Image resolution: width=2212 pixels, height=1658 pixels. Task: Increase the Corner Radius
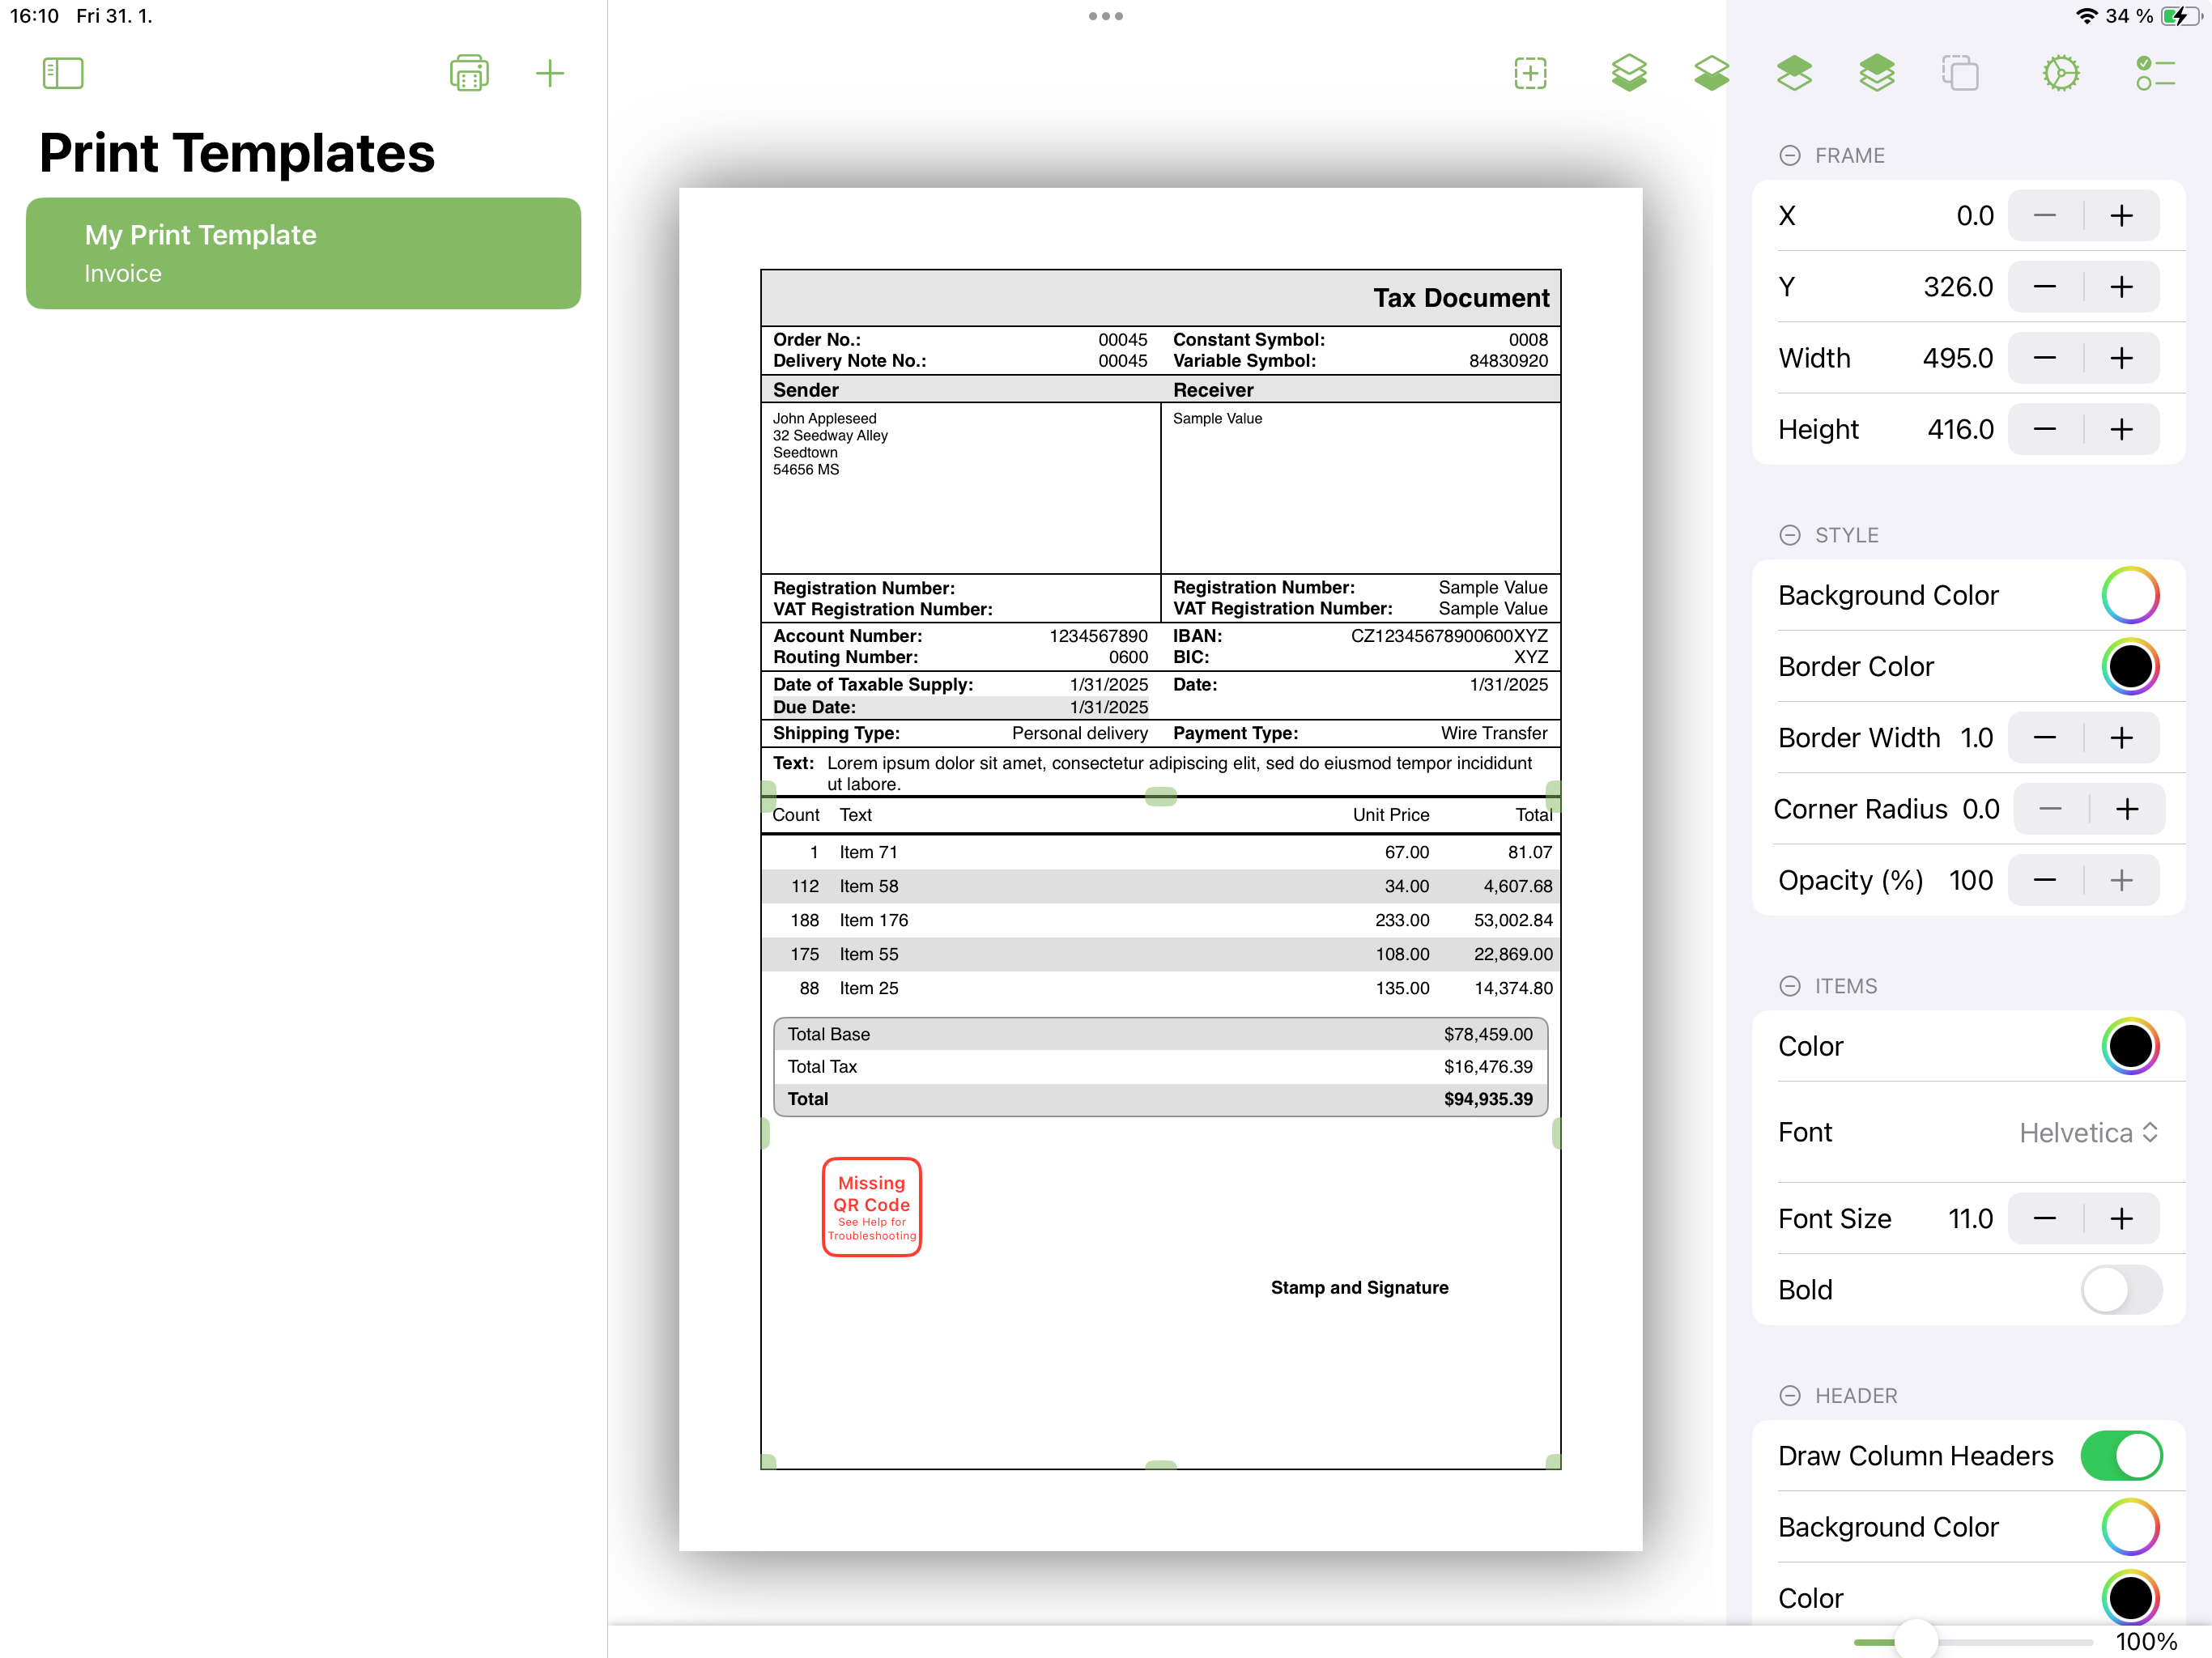pyautogui.click(x=2127, y=809)
